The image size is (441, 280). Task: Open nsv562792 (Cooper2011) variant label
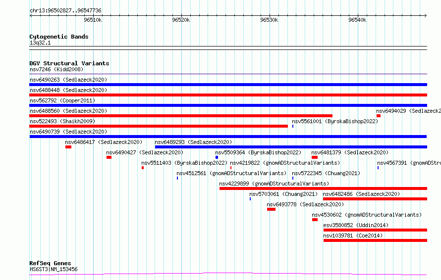click(62, 100)
